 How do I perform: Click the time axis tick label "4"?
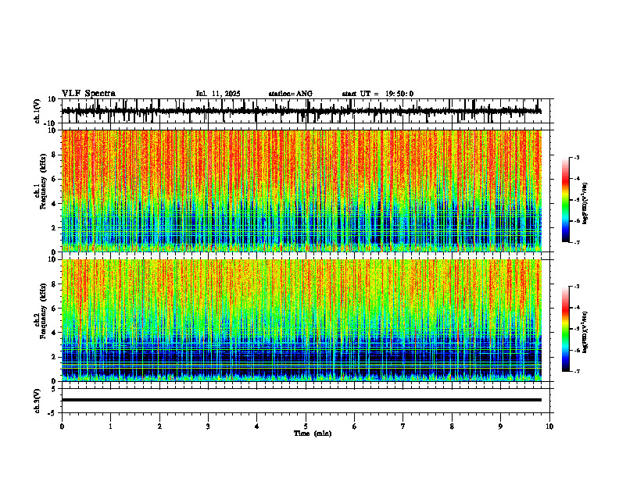coord(257,426)
